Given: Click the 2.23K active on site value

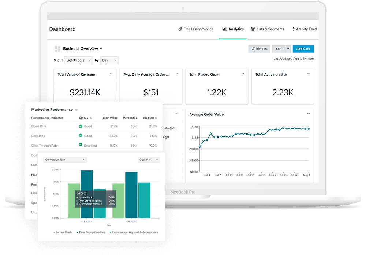Looking at the screenshot, I should point(283,92).
